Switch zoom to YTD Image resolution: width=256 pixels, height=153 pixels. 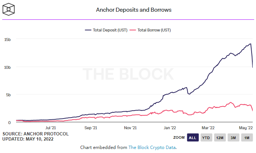[207, 138]
